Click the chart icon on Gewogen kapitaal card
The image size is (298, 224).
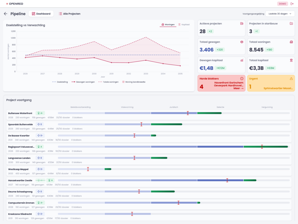coord(242,60)
